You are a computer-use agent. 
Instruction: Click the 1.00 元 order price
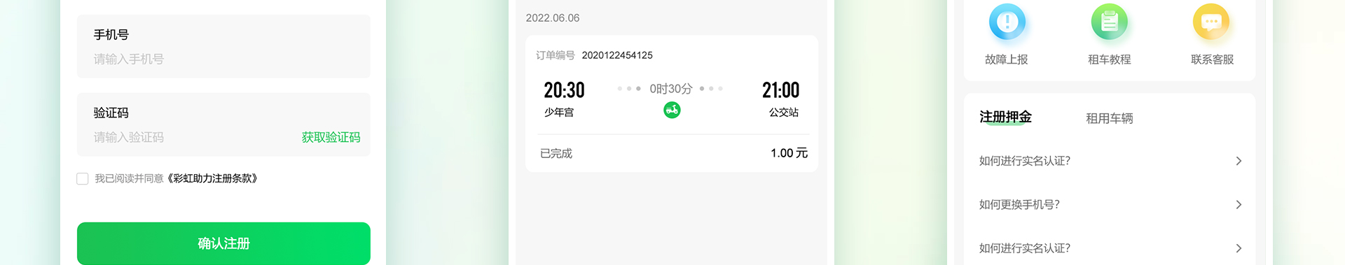[789, 153]
